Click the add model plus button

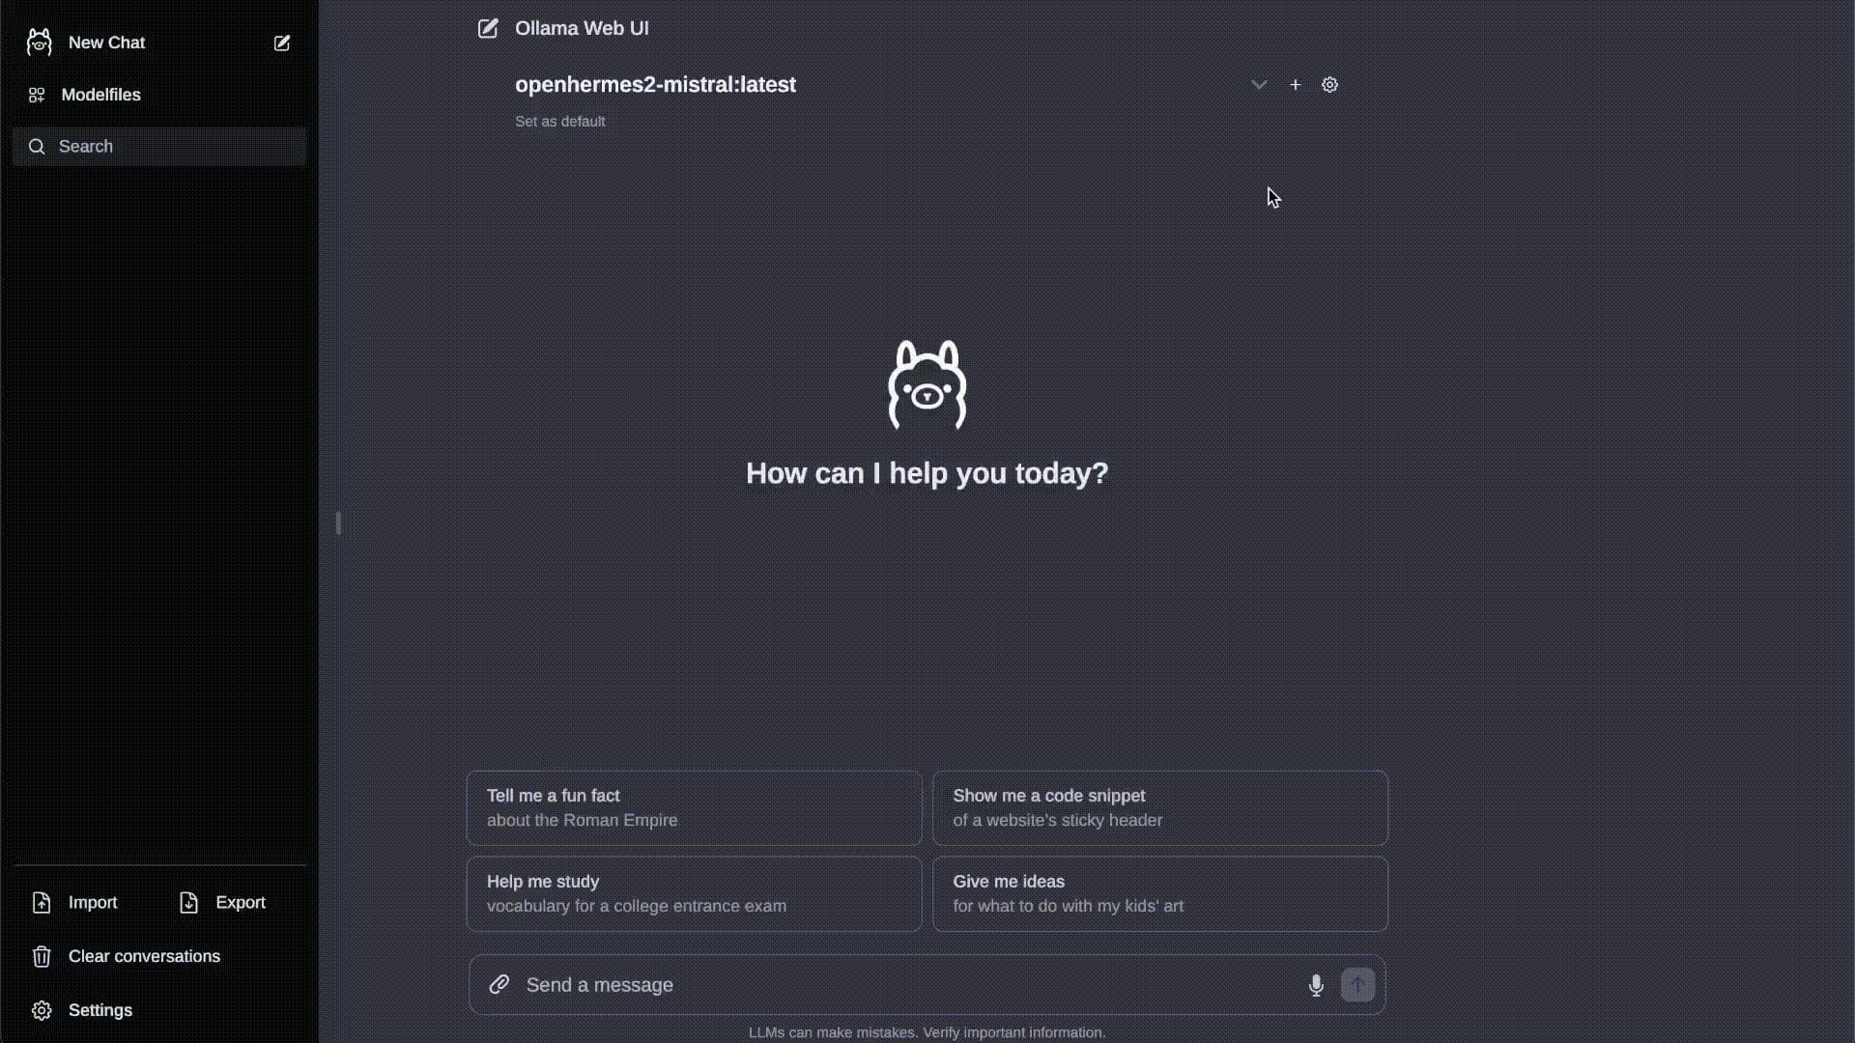click(x=1295, y=84)
